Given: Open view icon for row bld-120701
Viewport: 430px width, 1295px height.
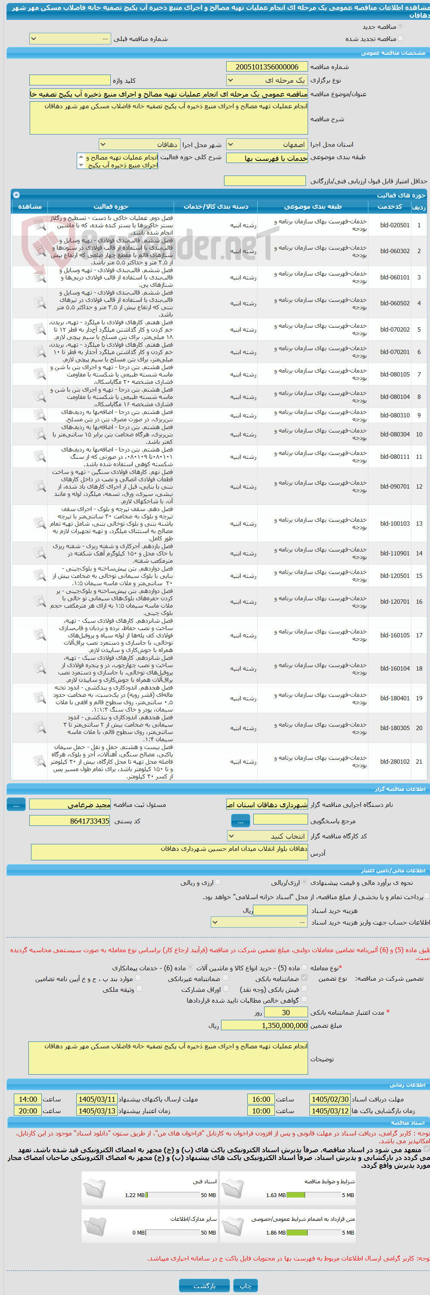Looking at the screenshot, I should click(x=39, y=601).
